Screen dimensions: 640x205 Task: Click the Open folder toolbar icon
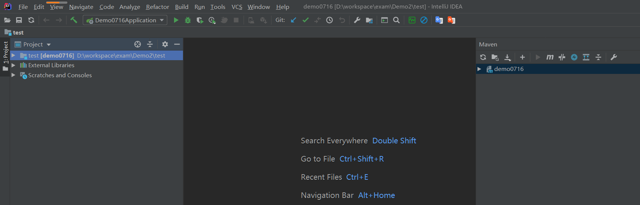tap(7, 20)
